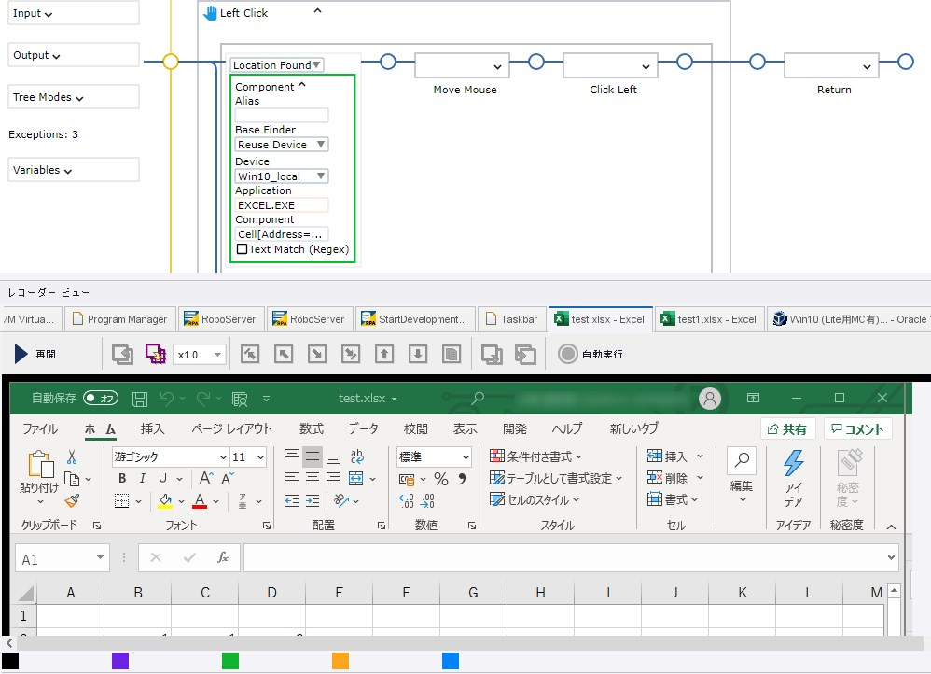Click the user account avatar in Excel

tap(710, 399)
